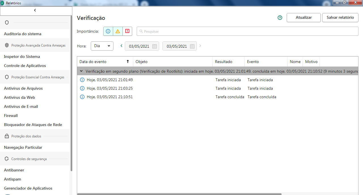Select text Hoje, 03/05/2021 21:01:49
This screenshot has height=195, width=363.
tap(110, 80)
